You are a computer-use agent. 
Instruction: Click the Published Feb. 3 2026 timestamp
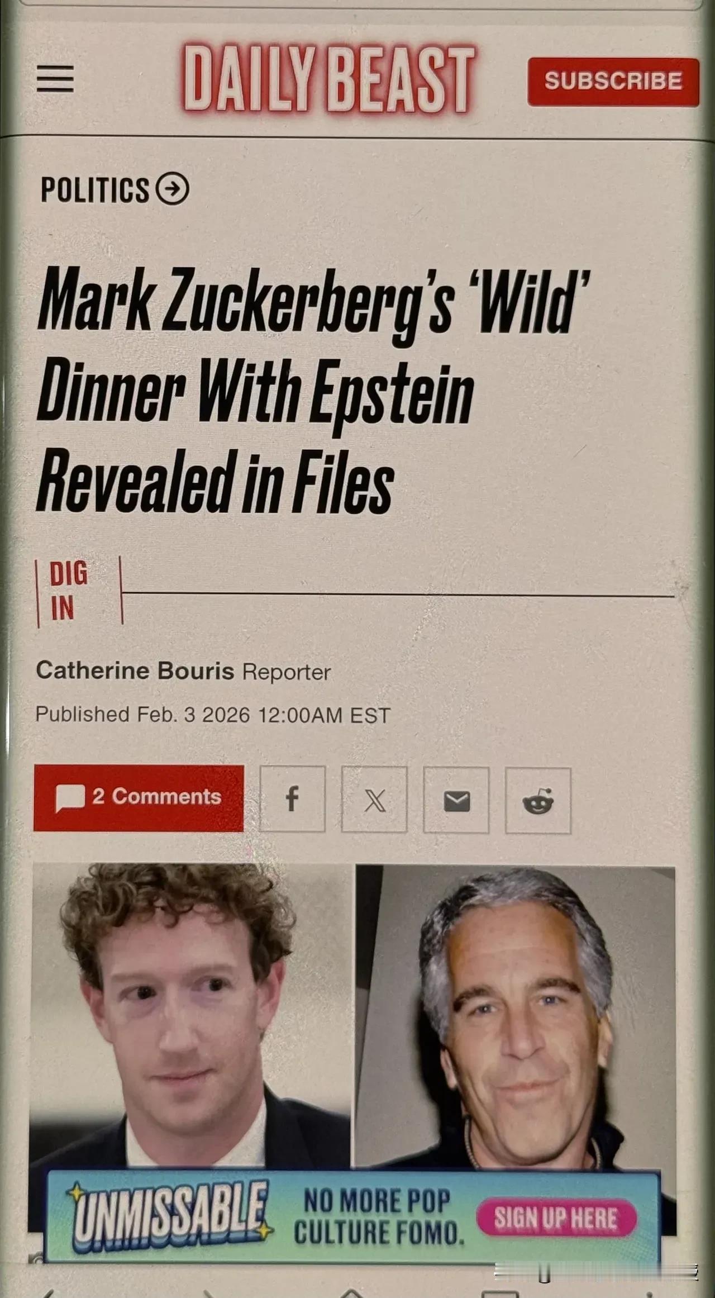click(212, 715)
